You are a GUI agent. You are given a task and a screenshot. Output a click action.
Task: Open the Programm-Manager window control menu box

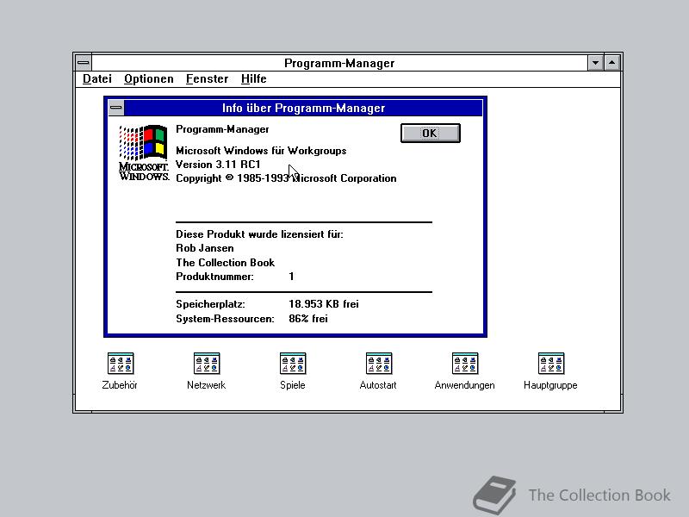tap(84, 63)
